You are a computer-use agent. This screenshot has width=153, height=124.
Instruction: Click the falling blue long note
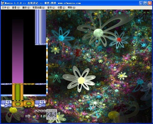[40, 27]
